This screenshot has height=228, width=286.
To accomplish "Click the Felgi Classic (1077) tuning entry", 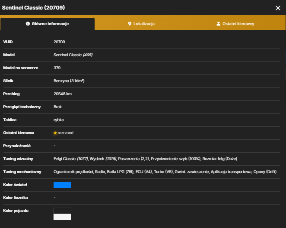I will (71, 159).
